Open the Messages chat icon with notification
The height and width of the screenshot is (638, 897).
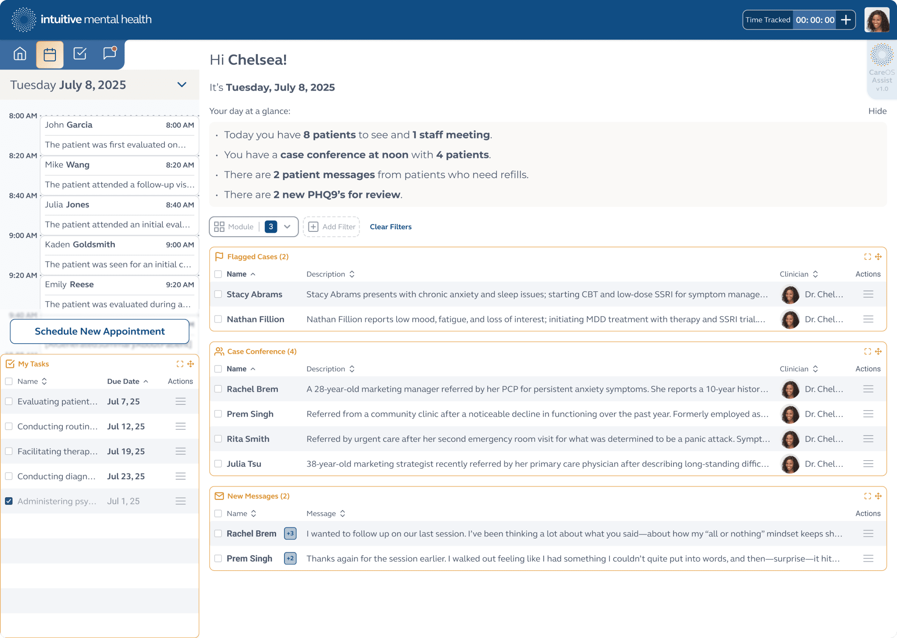point(109,54)
